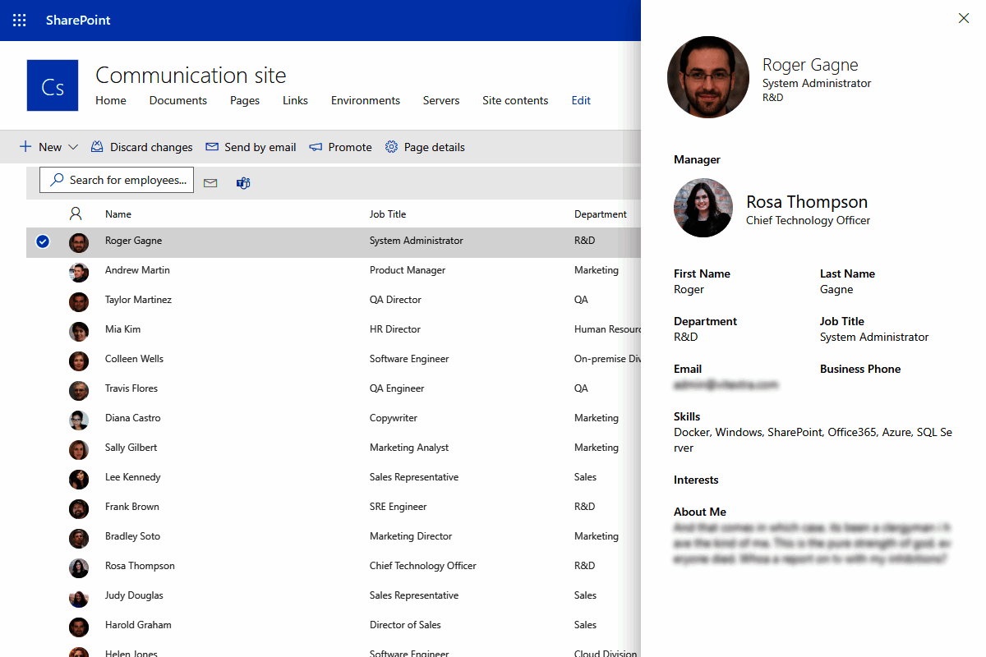Switch to the Documents tab
986x657 pixels.
tap(177, 100)
